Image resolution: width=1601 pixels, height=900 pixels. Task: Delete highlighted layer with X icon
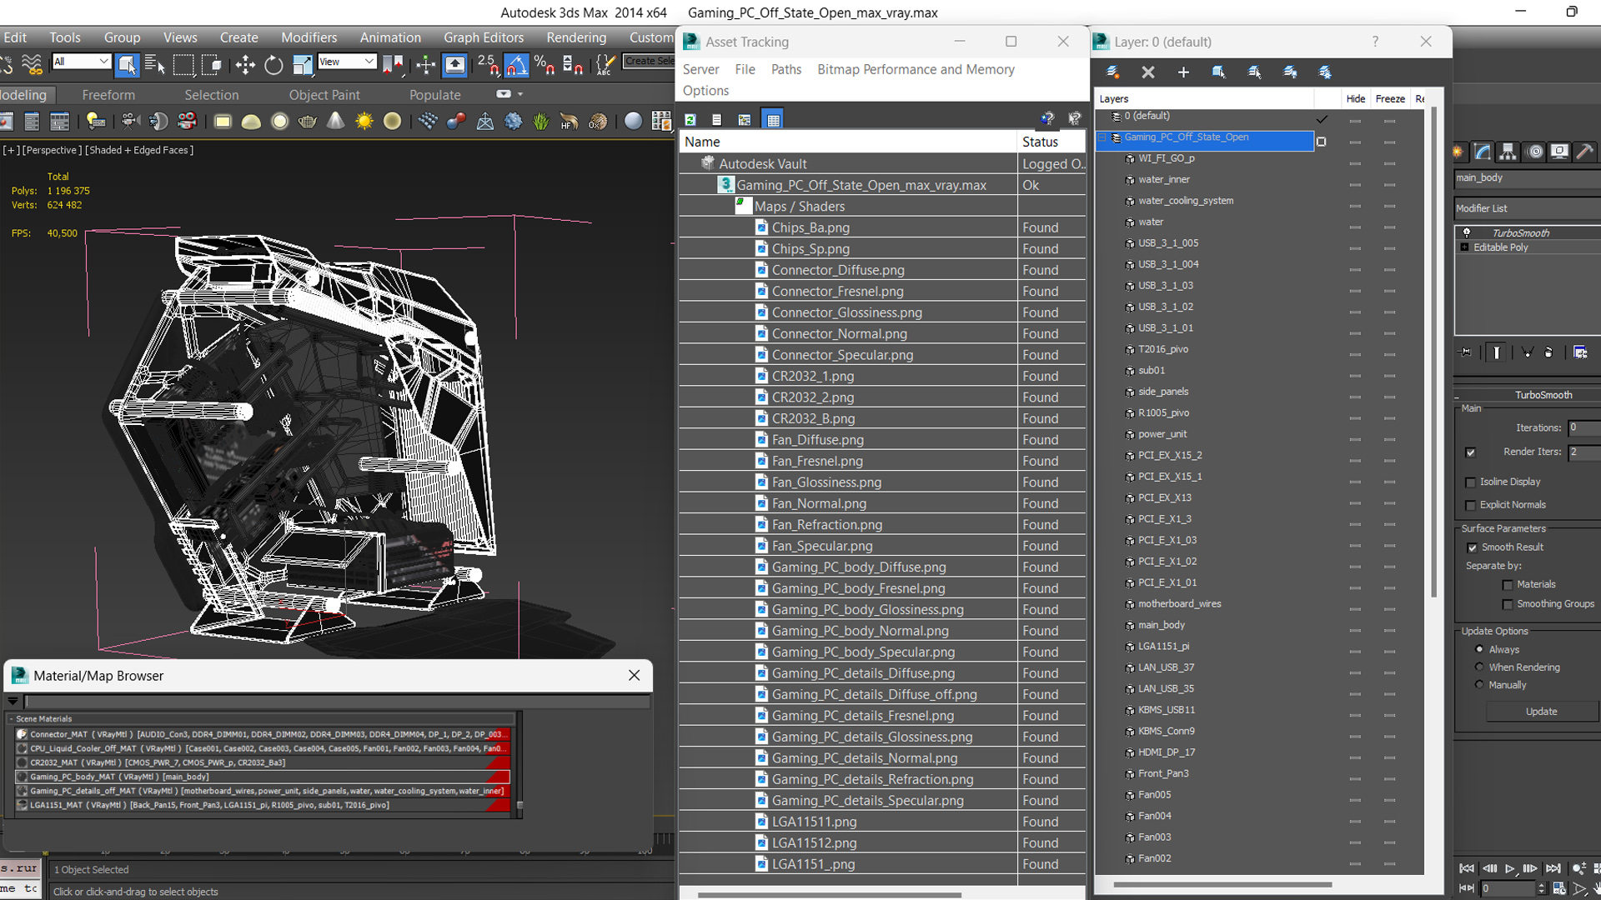point(1148,72)
